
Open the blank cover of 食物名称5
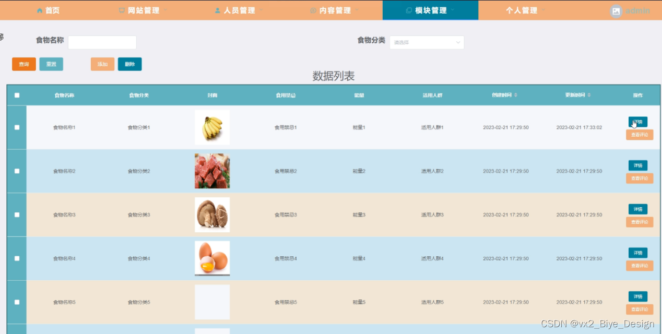(212, 302)
